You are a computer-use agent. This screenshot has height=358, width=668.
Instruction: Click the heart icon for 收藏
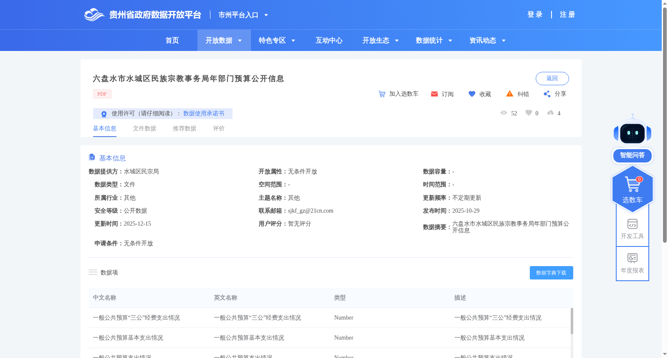472,94
